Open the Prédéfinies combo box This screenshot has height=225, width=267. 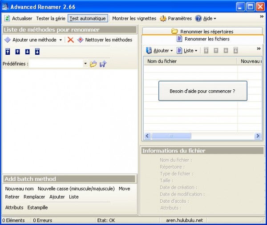[x=58, y=64]
